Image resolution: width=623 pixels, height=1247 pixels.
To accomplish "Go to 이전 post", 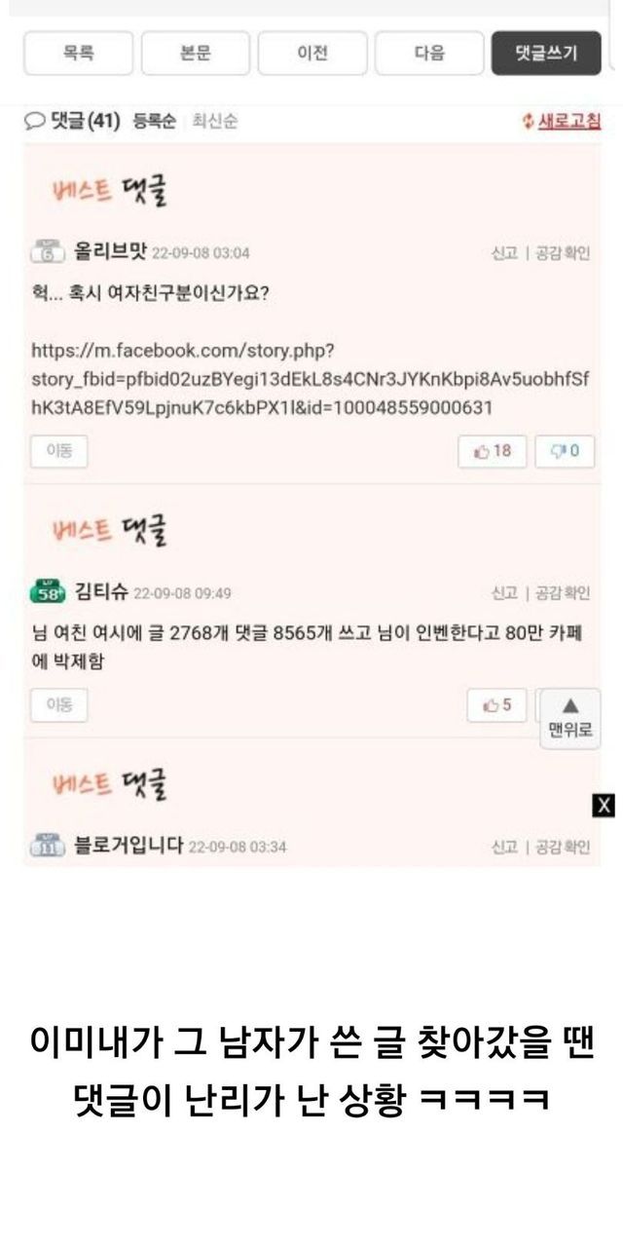I will tap(312, 53).
